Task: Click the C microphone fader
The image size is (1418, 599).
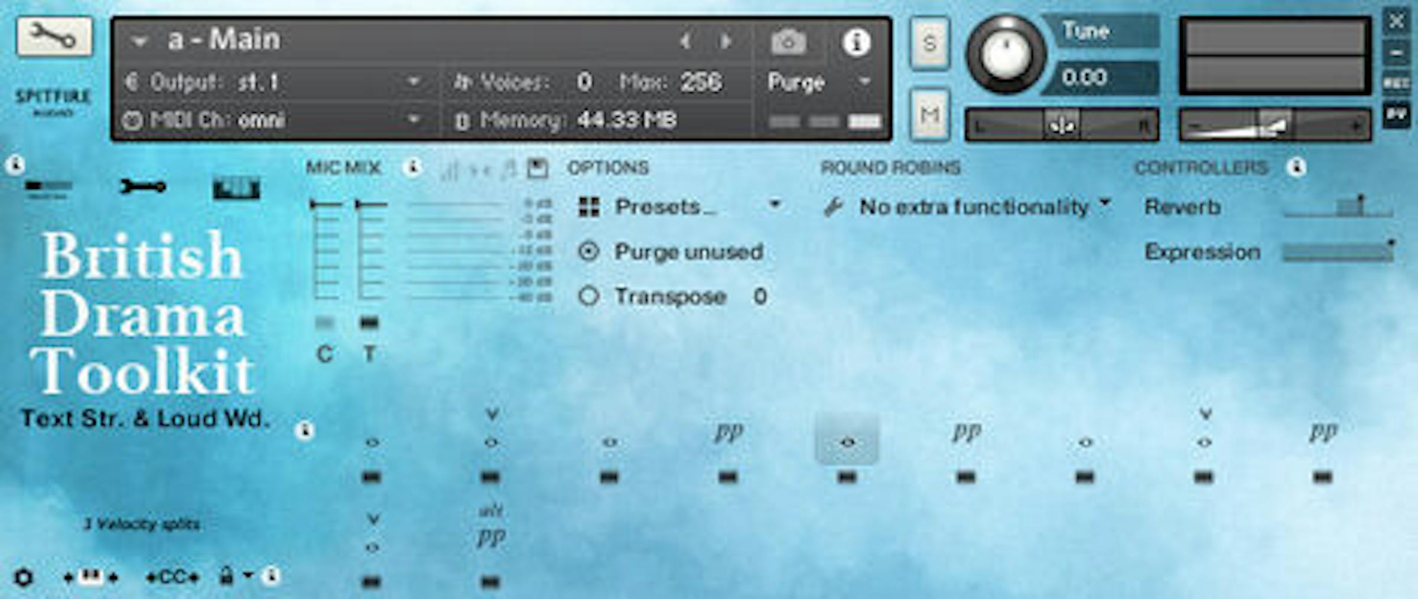Action: coord(326,250)
